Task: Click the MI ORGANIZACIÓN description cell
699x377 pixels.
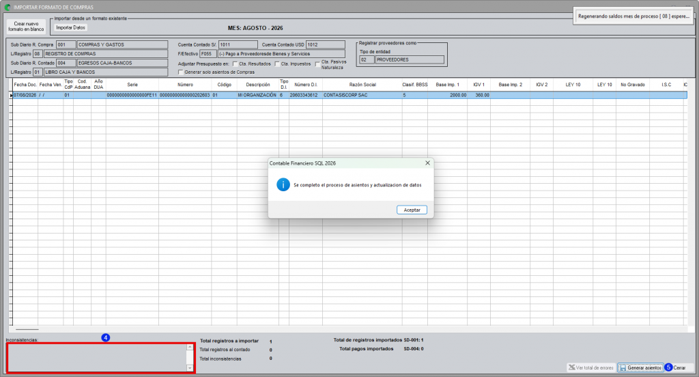Action: click(x=257, y=95)
